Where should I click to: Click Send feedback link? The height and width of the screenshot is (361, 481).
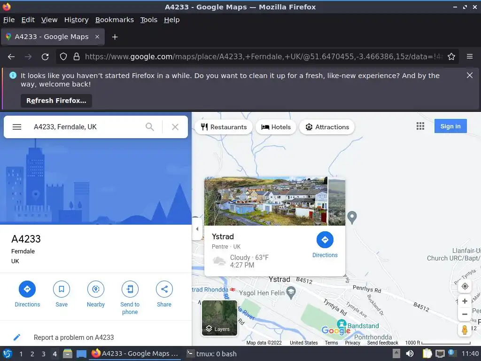382,343
